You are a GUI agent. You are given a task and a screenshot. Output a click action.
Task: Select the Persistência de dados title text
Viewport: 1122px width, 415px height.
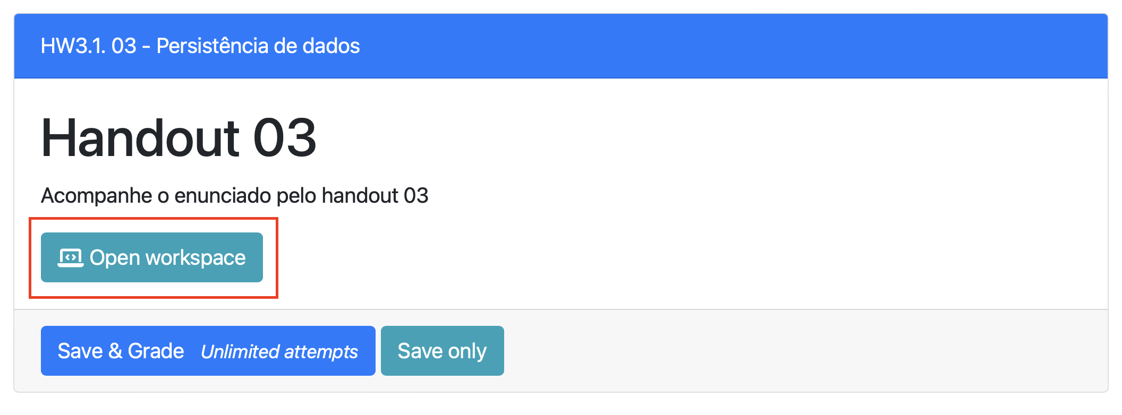pyautogui.click(x=258, y=46)
